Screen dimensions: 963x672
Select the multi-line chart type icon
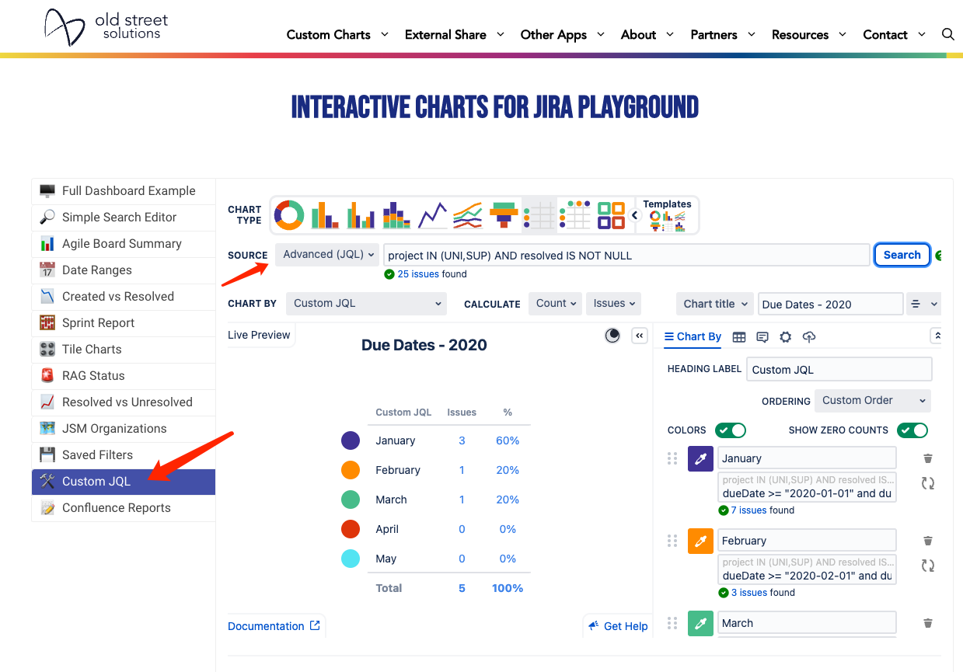click(468, 215)
